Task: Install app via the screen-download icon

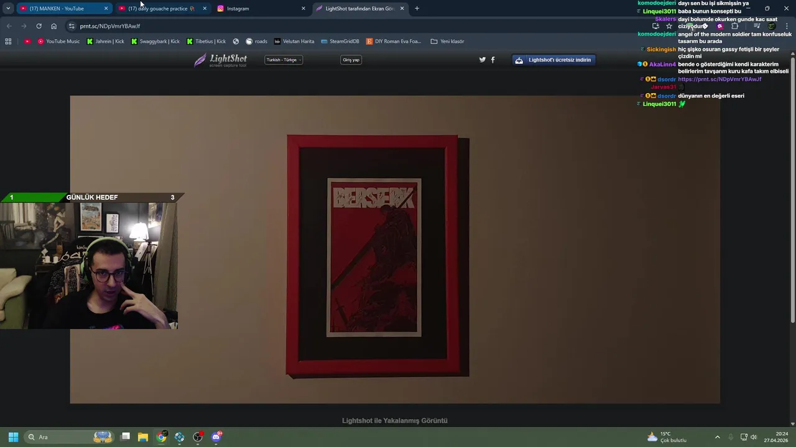Action: (x=655, y=26)
